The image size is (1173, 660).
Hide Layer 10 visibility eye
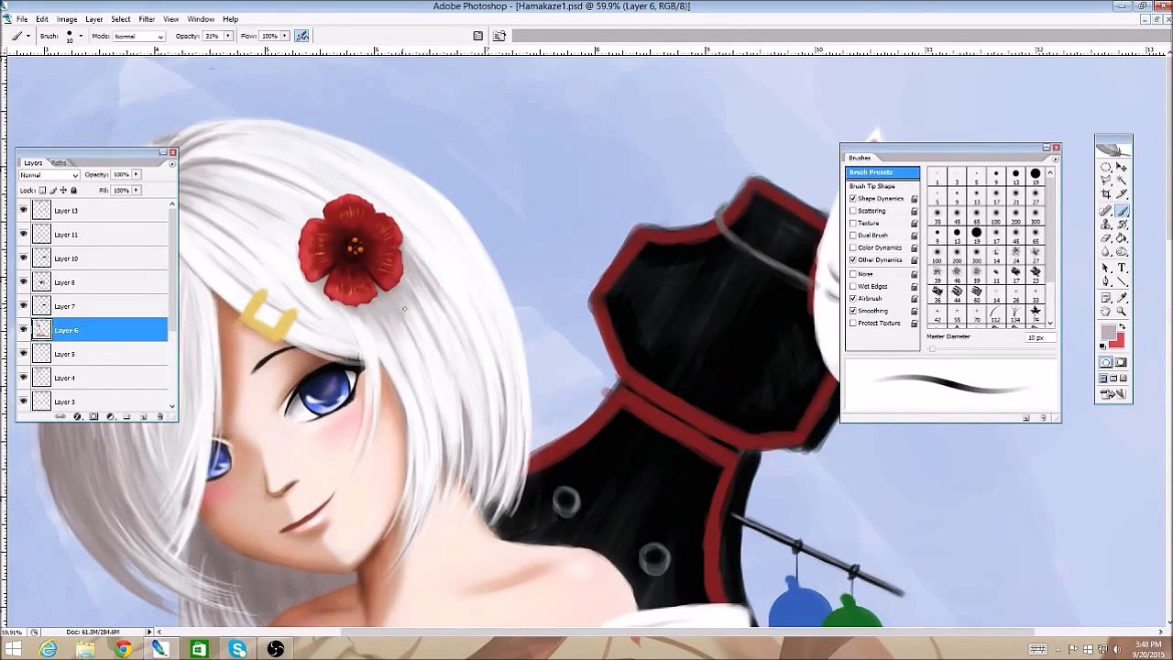pyautogui.click(x=24, y=258)
